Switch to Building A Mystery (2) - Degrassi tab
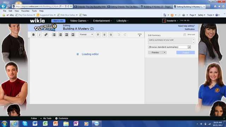Image resolution: width=226 pixels, height=127 pixels. click(156, 7)
